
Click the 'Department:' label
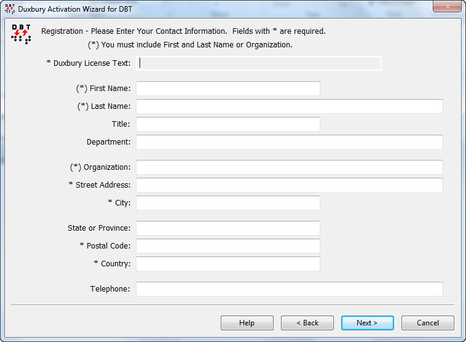(108, 142)
